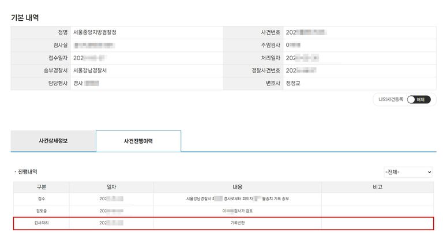Select the 사건진행이력 tab
This screenshot has height=236, width=443.
point(138,141)
